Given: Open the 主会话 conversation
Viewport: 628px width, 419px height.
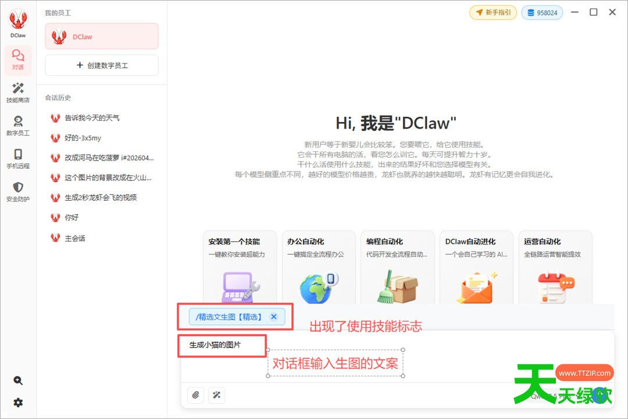Looking at the screenshot, I should (x=102, y=238).
